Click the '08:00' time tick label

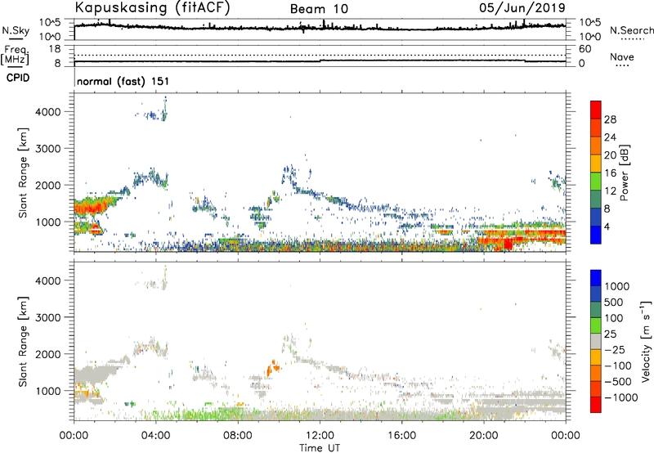pos(238,436)
